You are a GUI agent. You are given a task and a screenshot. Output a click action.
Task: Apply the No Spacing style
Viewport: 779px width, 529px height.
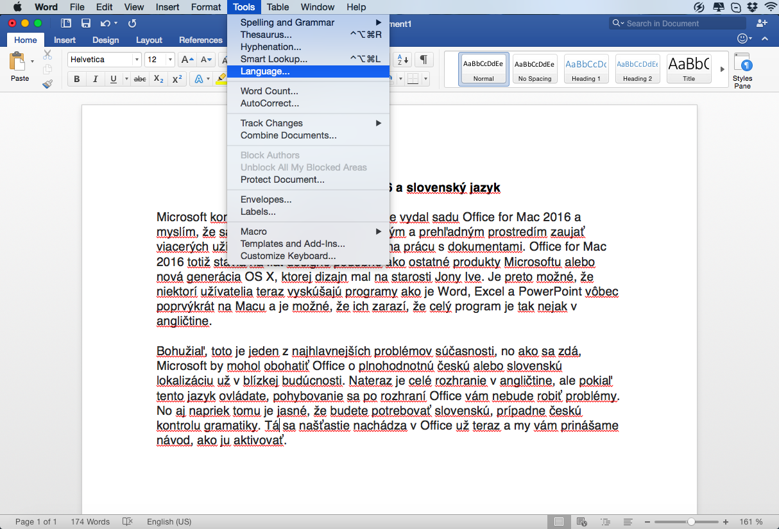point(535,69)
